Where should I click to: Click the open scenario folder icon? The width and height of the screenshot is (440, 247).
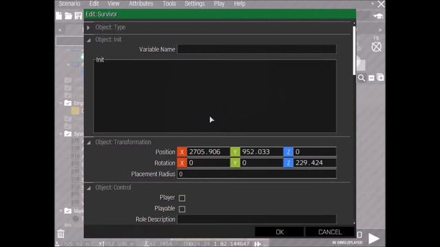click(x=69, y=16)
